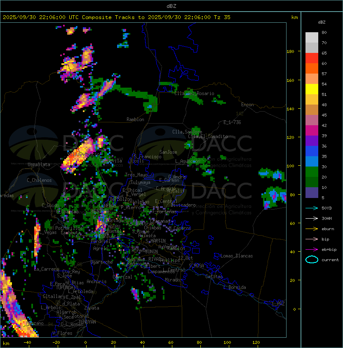This screenshot has height=348, width=343.
Task: Select the Encon label on the map
Action: click(x=247, y=105)
